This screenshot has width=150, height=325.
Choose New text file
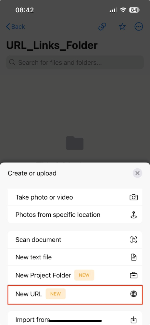[75, 257]
